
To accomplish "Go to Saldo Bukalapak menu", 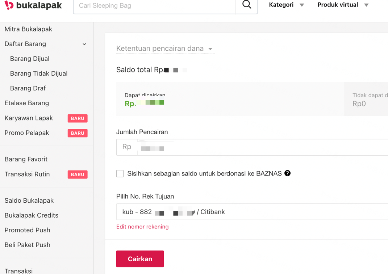I will 29,201.
